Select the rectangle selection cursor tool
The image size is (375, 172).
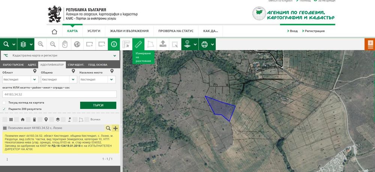coord(175,44)
